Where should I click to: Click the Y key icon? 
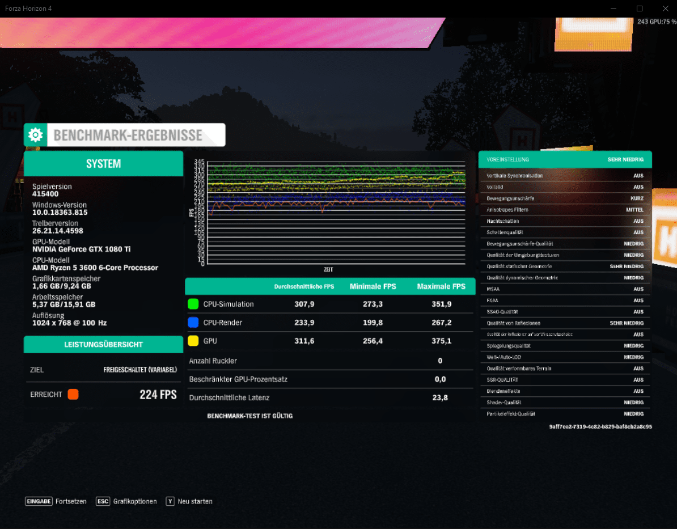(170, 501)
